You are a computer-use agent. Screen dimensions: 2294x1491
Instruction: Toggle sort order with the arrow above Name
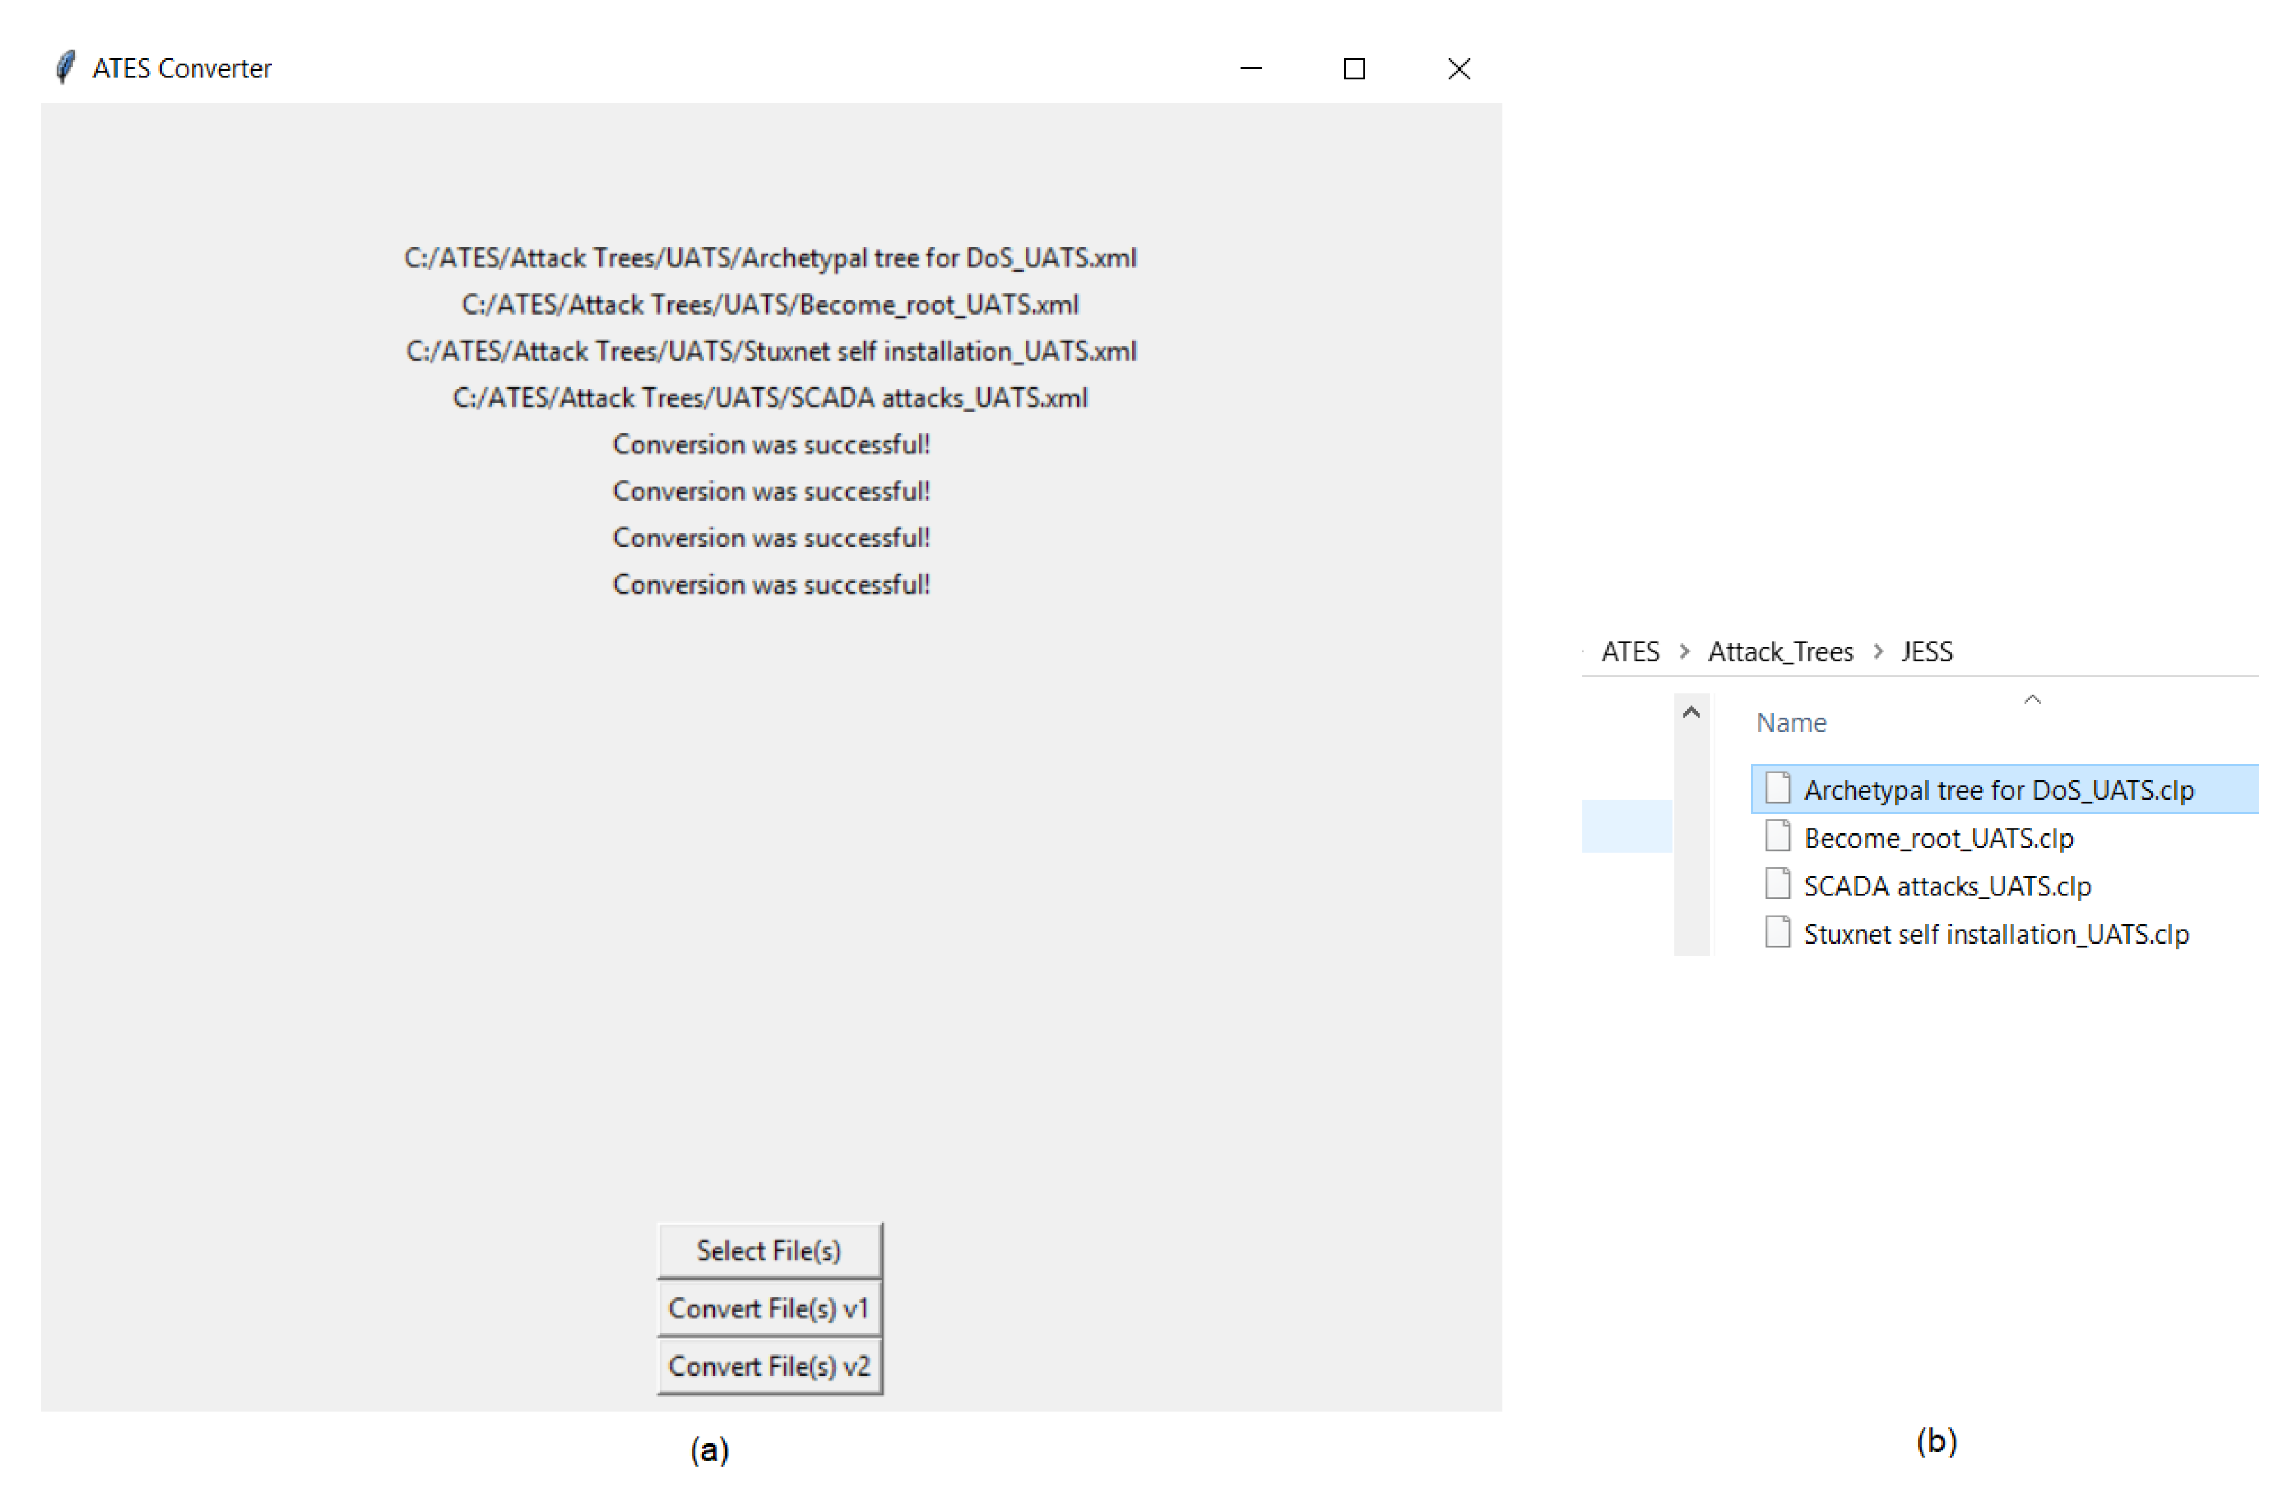point(2032,701)
